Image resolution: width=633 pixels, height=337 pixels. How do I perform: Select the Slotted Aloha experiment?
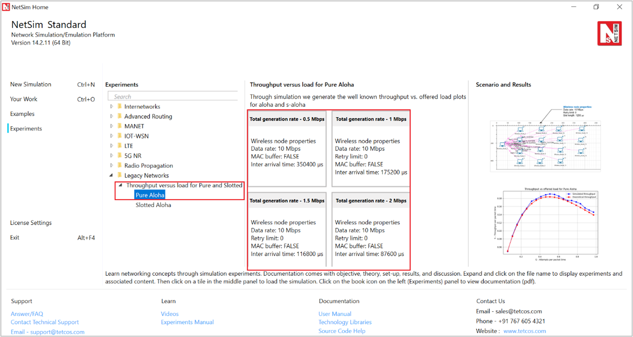pyautogui.click(x=153, y=205)
